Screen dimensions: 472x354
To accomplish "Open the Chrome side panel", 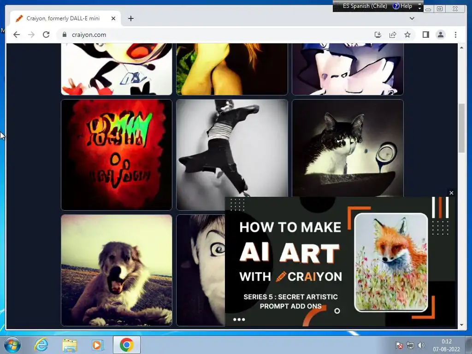I will click(x=425, y=35).
